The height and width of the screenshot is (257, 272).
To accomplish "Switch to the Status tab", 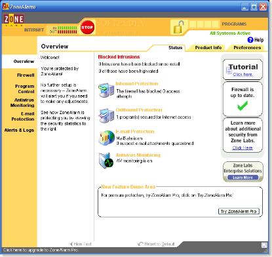I will pyautogui.click(x=175, y=48).
